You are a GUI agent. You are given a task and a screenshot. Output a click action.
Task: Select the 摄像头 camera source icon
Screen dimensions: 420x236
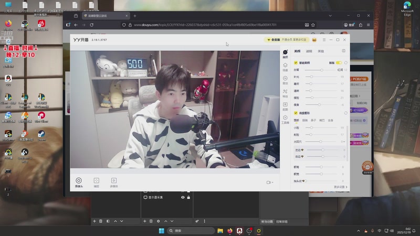79,182
